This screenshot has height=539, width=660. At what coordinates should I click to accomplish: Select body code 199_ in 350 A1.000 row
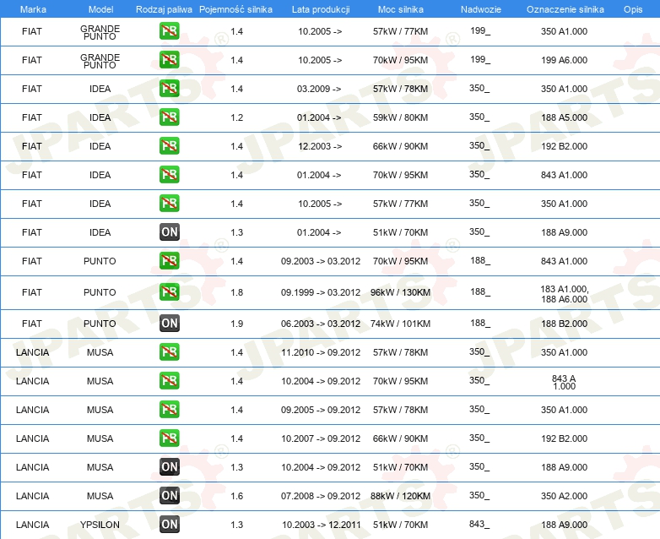click(x=480, y=30)
